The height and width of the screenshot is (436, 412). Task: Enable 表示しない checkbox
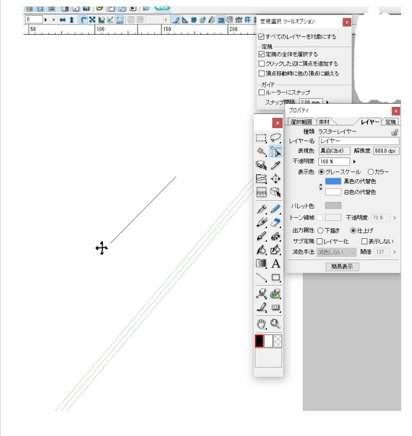(x=364, y=242)
